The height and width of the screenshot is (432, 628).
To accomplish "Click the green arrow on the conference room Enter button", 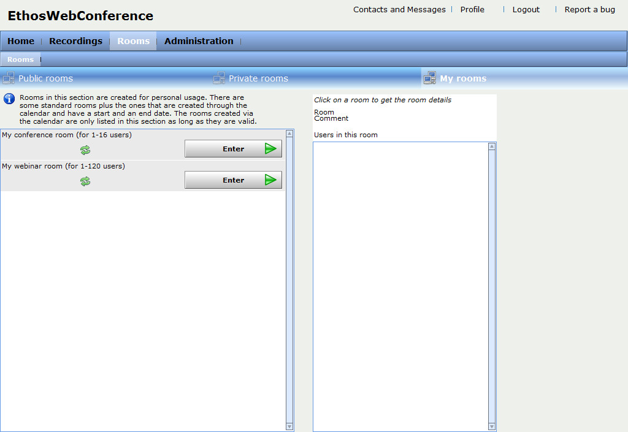I will pos(270,148).
